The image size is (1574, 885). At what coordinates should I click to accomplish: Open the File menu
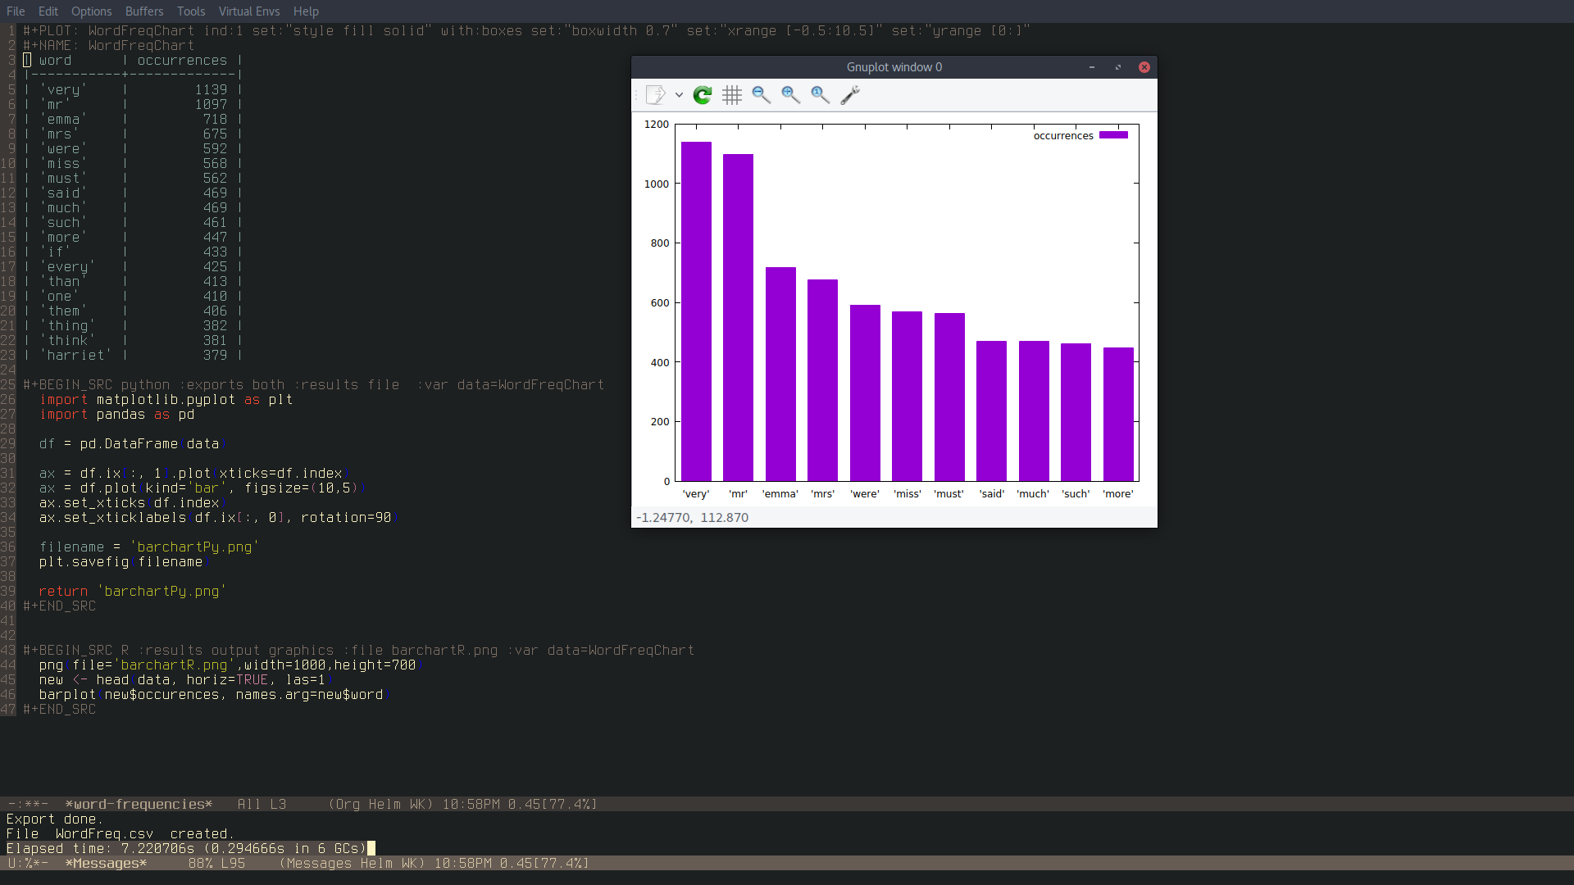point(16,11)
